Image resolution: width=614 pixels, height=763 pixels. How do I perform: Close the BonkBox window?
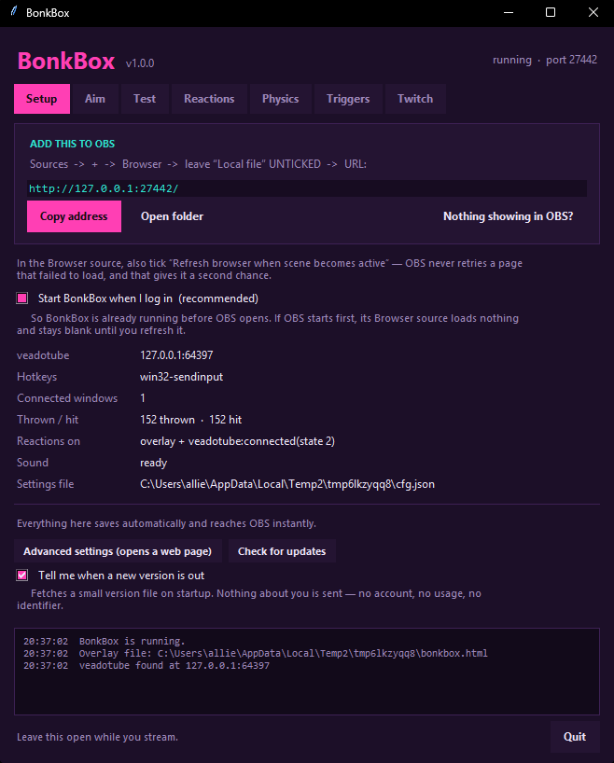(593, 13)
